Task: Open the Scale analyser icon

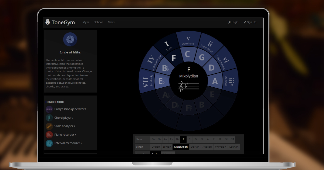Action: (x=49, y=126)
